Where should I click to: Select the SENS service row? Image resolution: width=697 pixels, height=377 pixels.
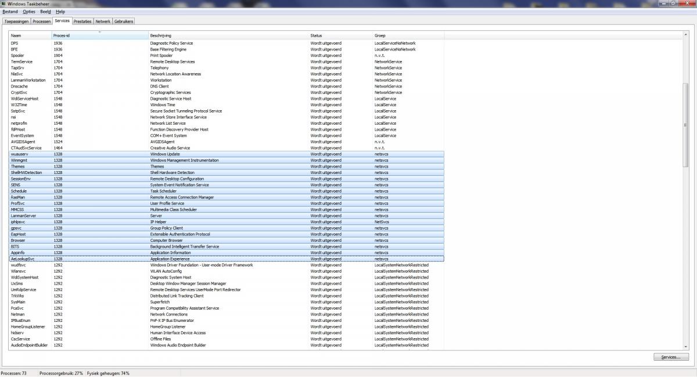click(227, 185)
